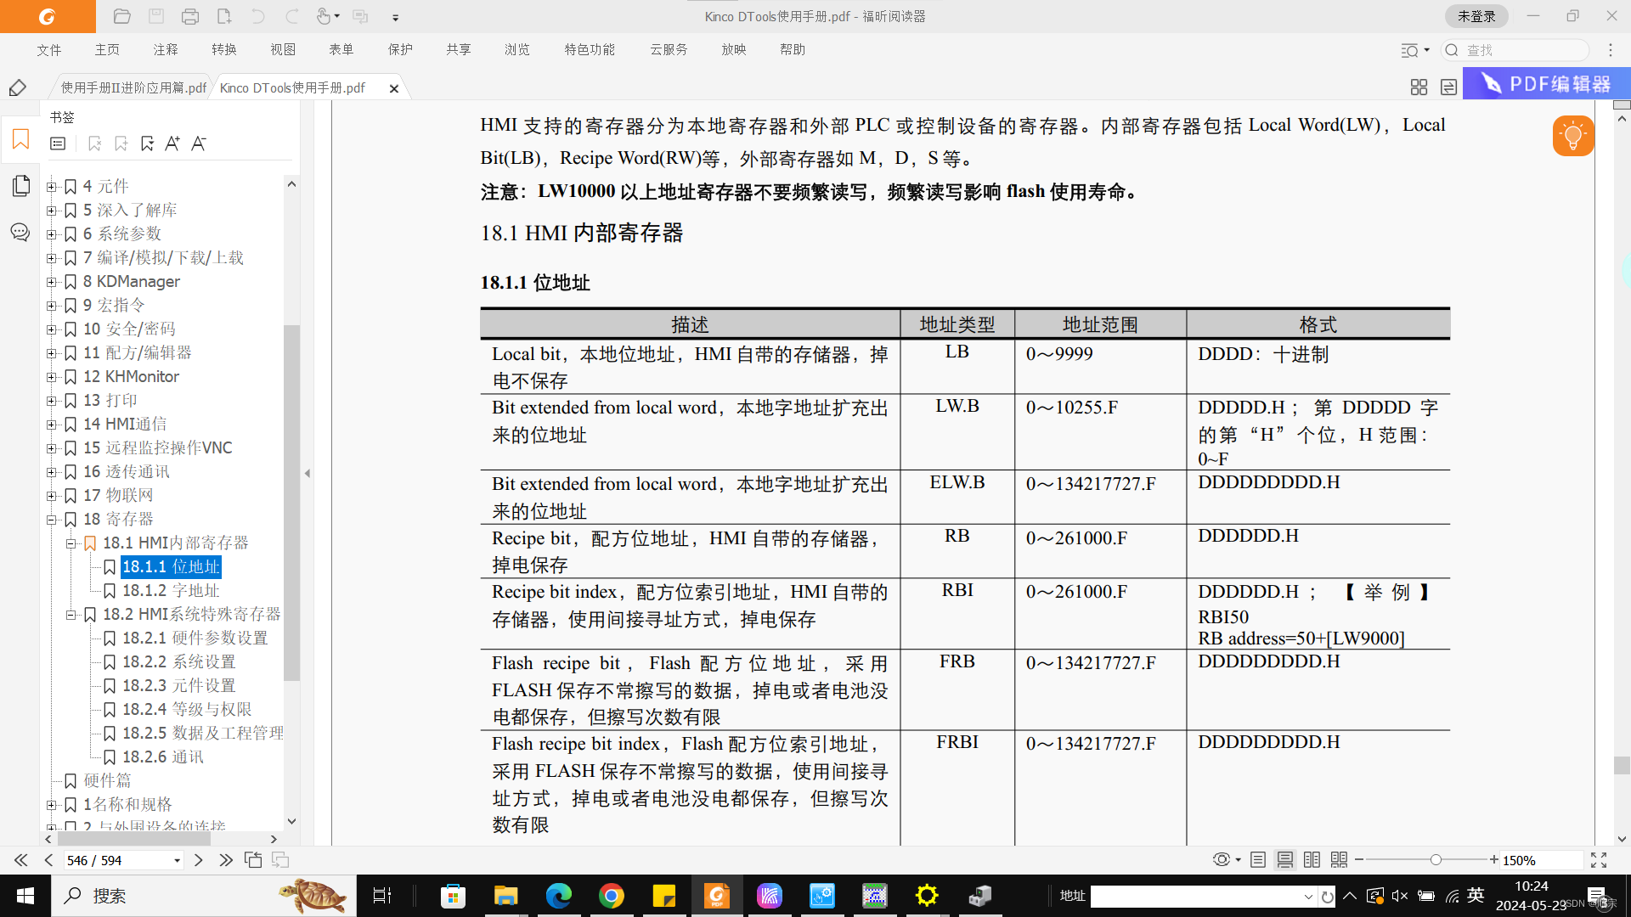Viewport: 1631px width, 917px height.
Task: Click the increase bookmark font size icon
Action: click(172, 143)
